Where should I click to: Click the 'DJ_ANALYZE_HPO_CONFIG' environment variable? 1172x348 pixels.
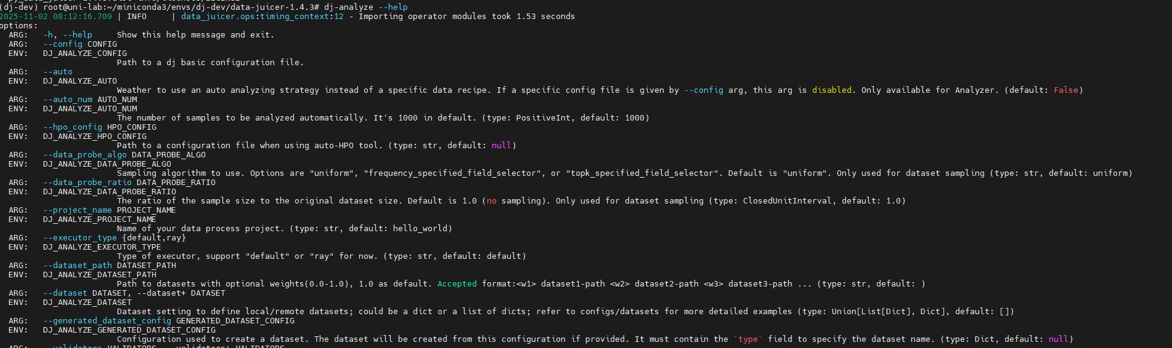click(x=95, y=136)
